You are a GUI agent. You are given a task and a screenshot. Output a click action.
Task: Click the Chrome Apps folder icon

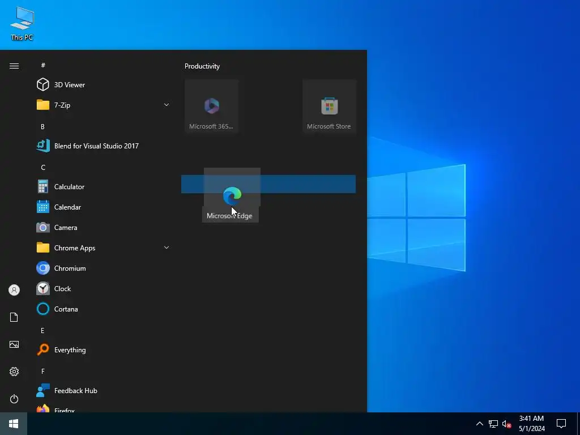pos(43,248)
